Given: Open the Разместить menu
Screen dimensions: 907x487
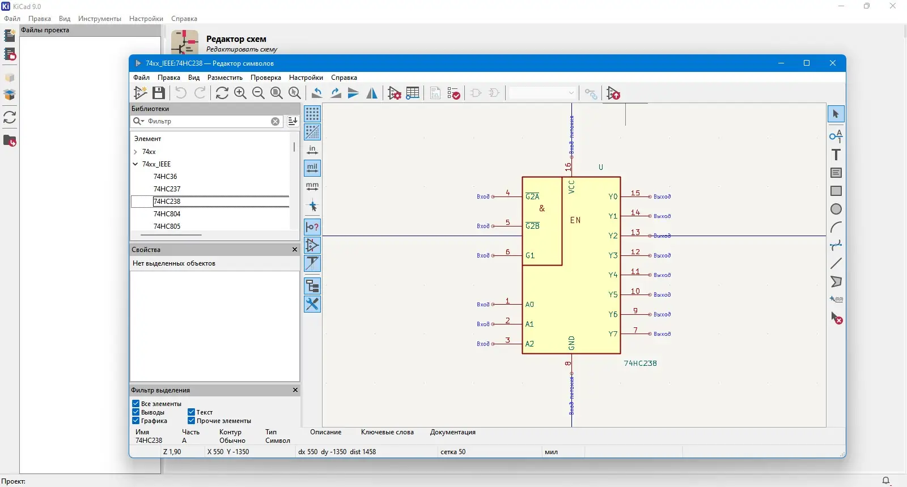Looking at the screenshot, I should (224, 78).
